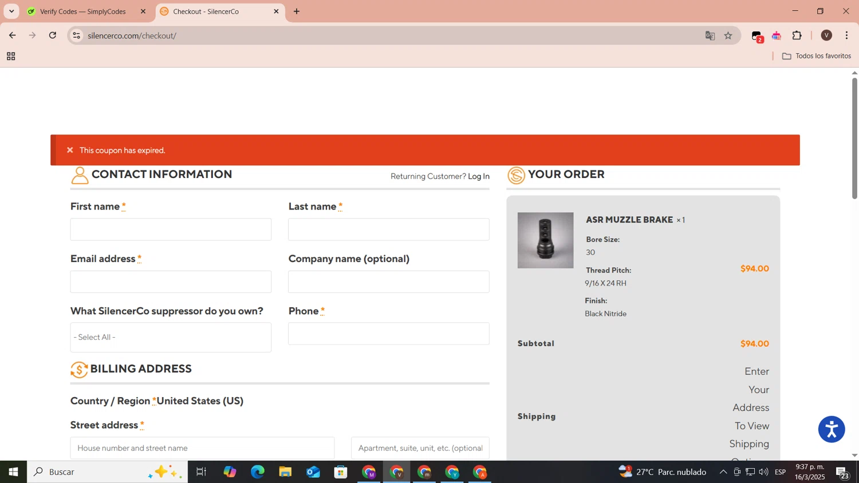Click the Subtotal $94.00 amount

pos(754,344)
